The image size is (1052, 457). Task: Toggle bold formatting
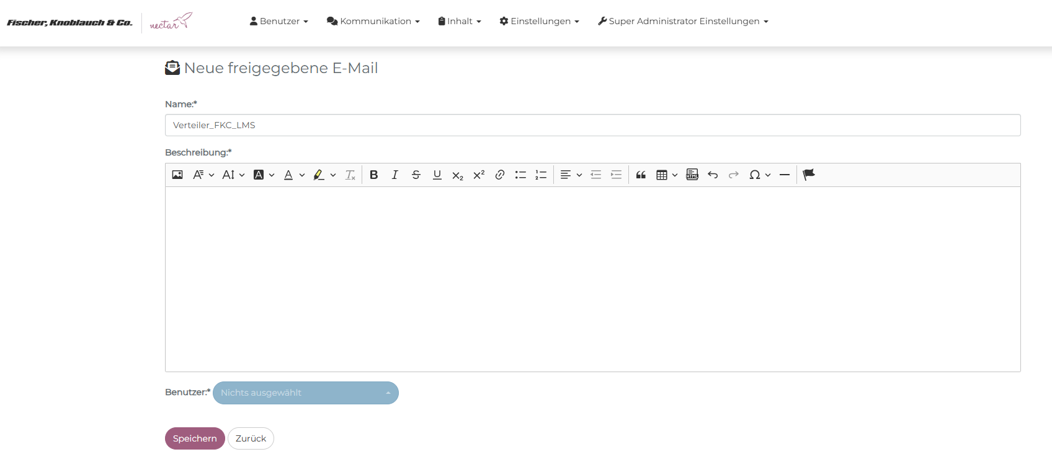(373, 175)
